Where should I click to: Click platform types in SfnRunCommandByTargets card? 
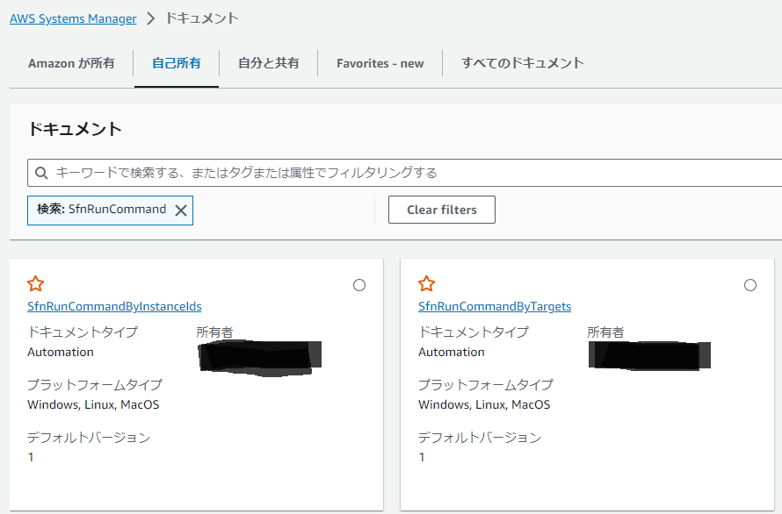click(484, 404)
